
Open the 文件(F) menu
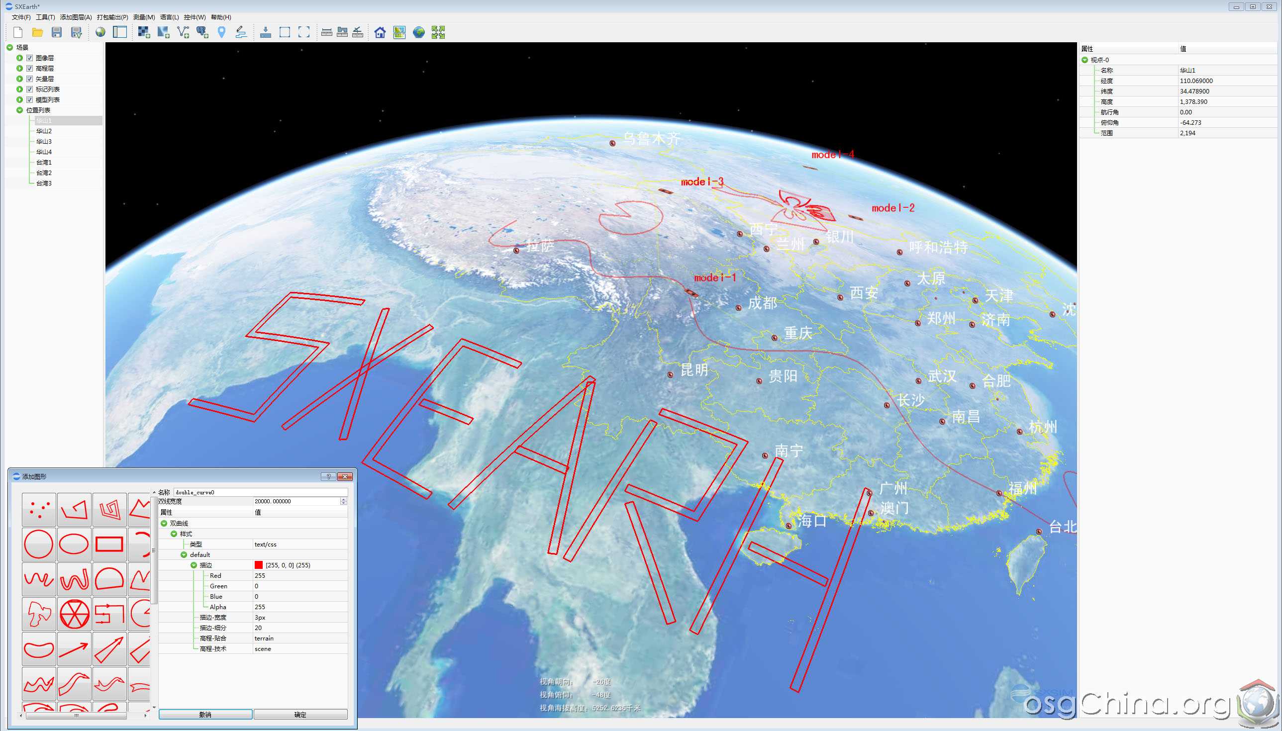(x=21, y=17)
